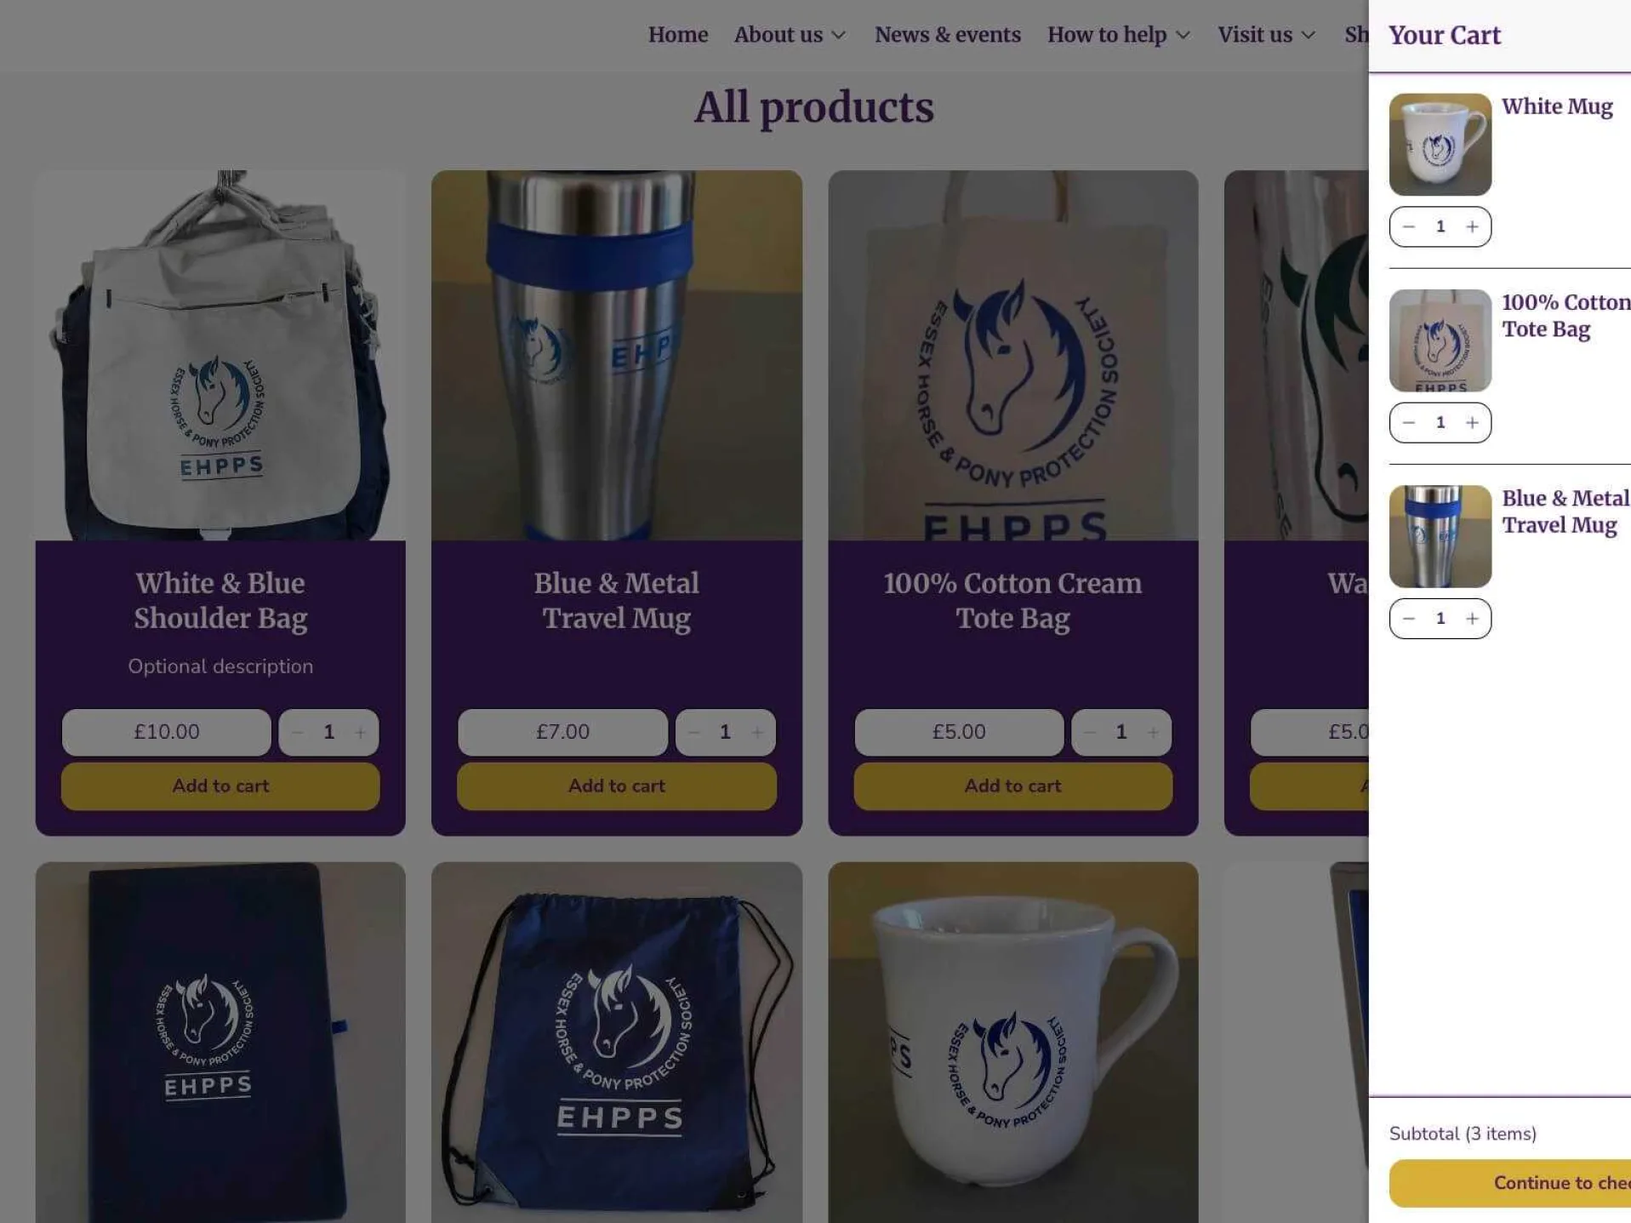Click plus for 100% Cotton Tote Bag in cart

1472,422
